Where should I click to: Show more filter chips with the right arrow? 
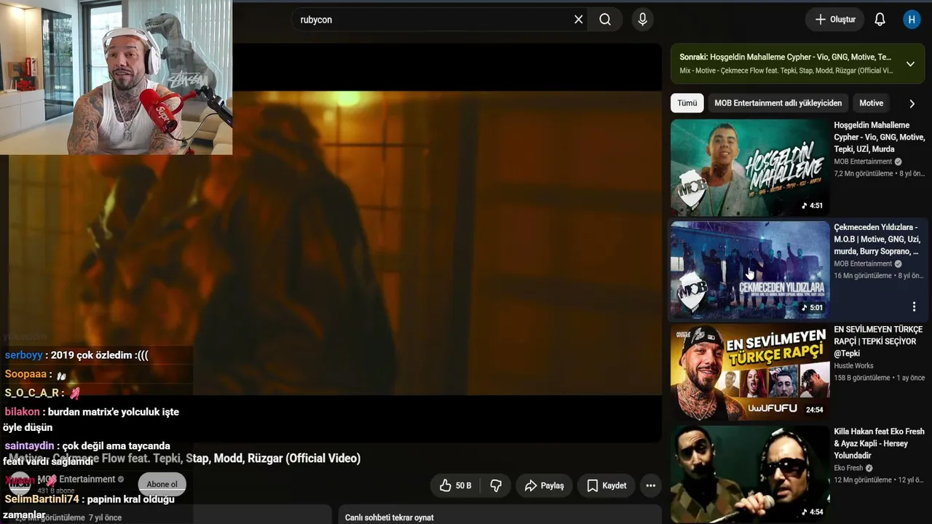(x=912, y=103)
